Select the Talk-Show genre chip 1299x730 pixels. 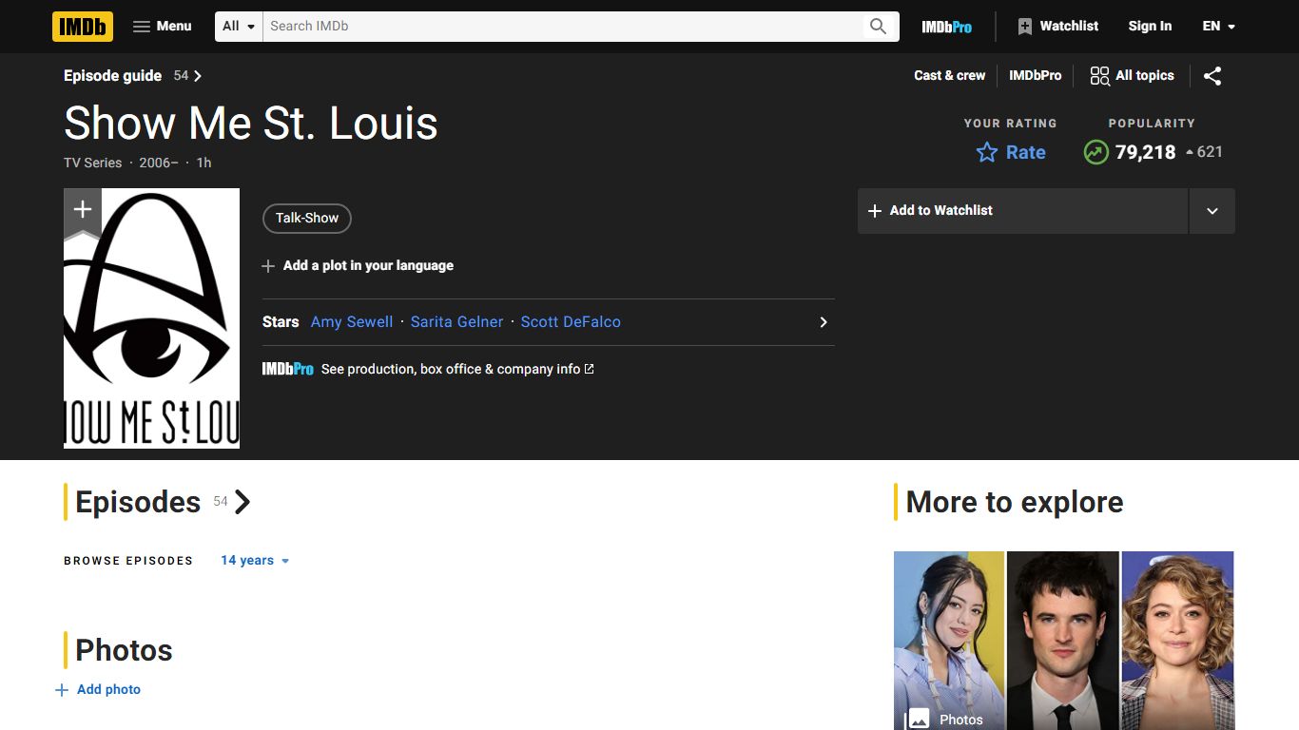[x=307, y=219]
